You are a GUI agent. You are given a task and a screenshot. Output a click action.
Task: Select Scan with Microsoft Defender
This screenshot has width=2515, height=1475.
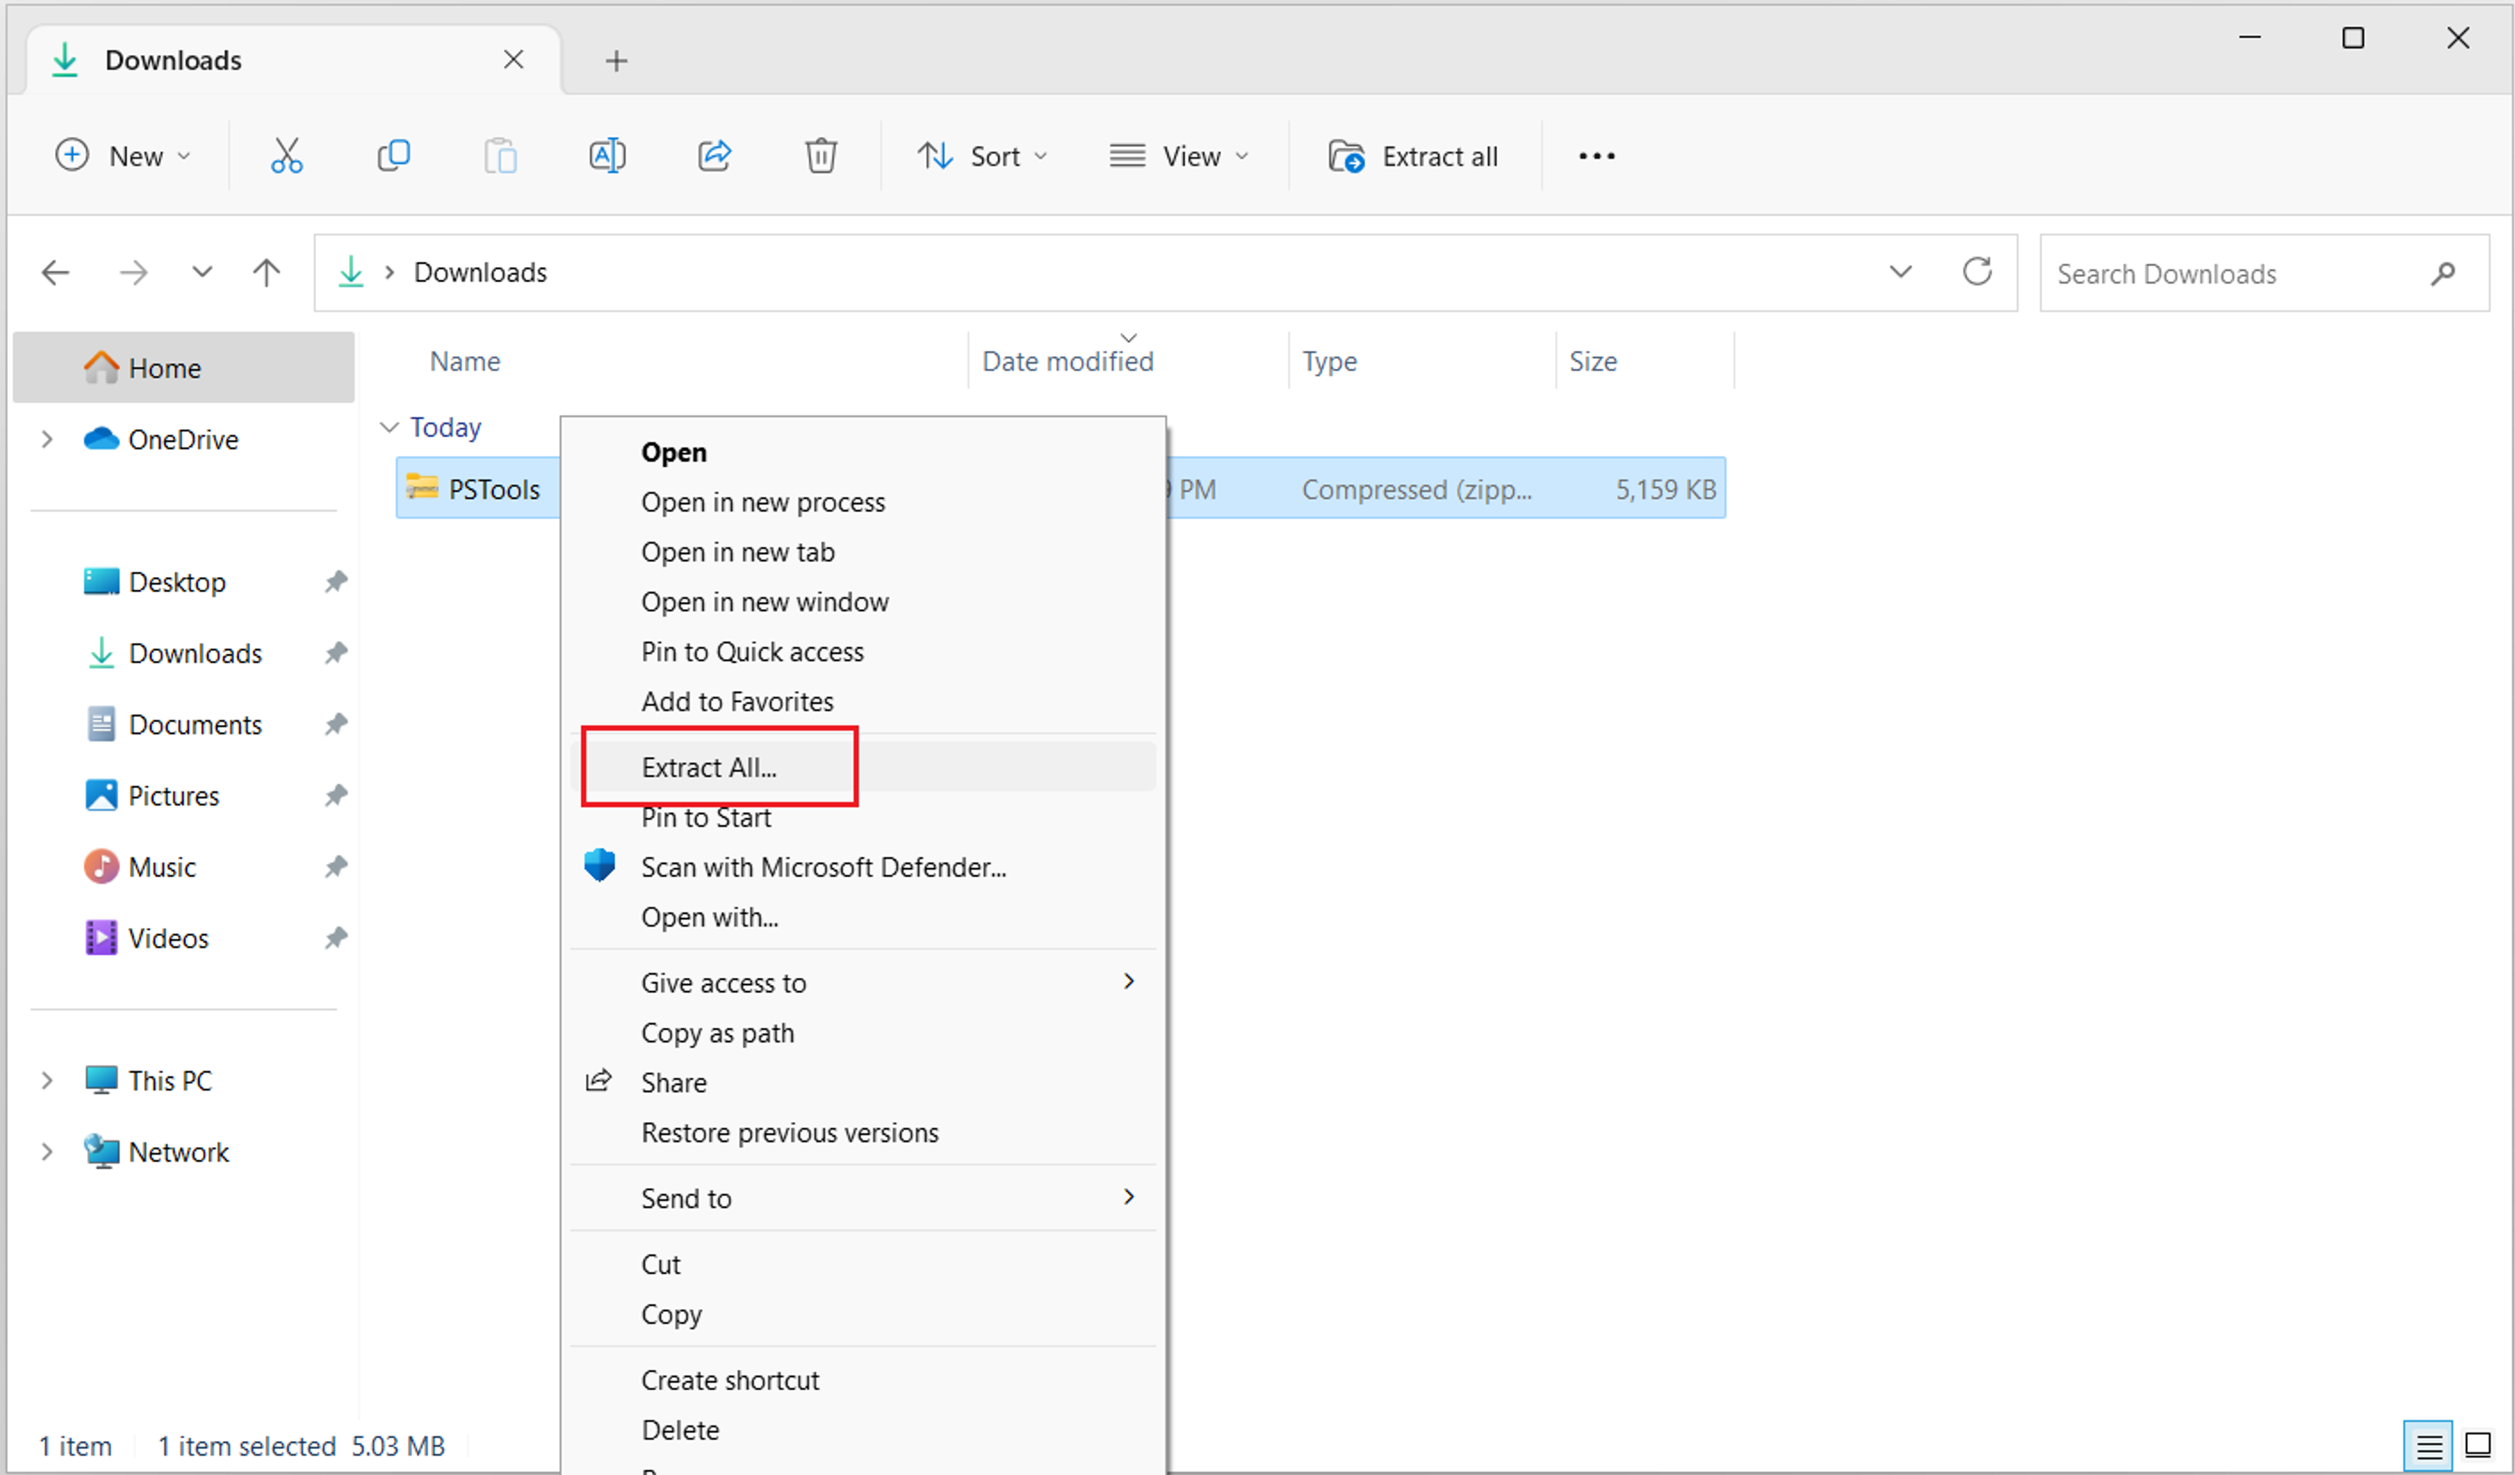click(865, 867)
